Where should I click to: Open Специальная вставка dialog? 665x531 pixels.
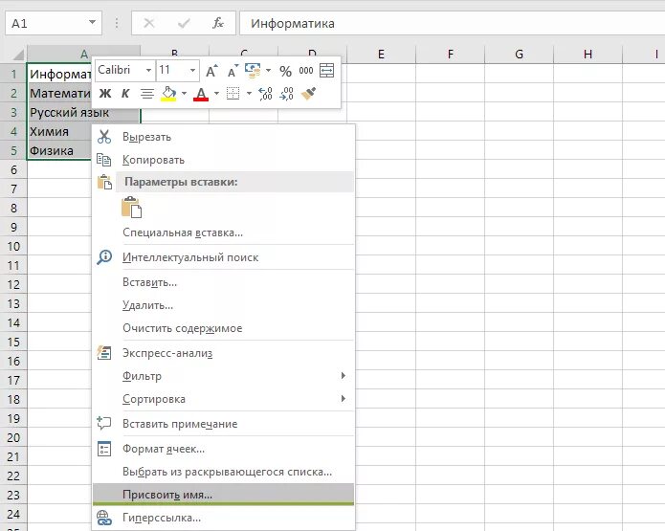coord(224,232)
